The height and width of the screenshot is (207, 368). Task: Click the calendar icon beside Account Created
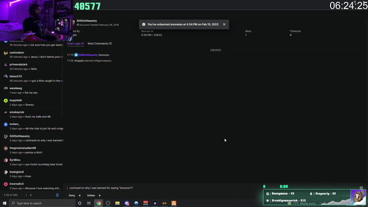[x=78, y=25]
